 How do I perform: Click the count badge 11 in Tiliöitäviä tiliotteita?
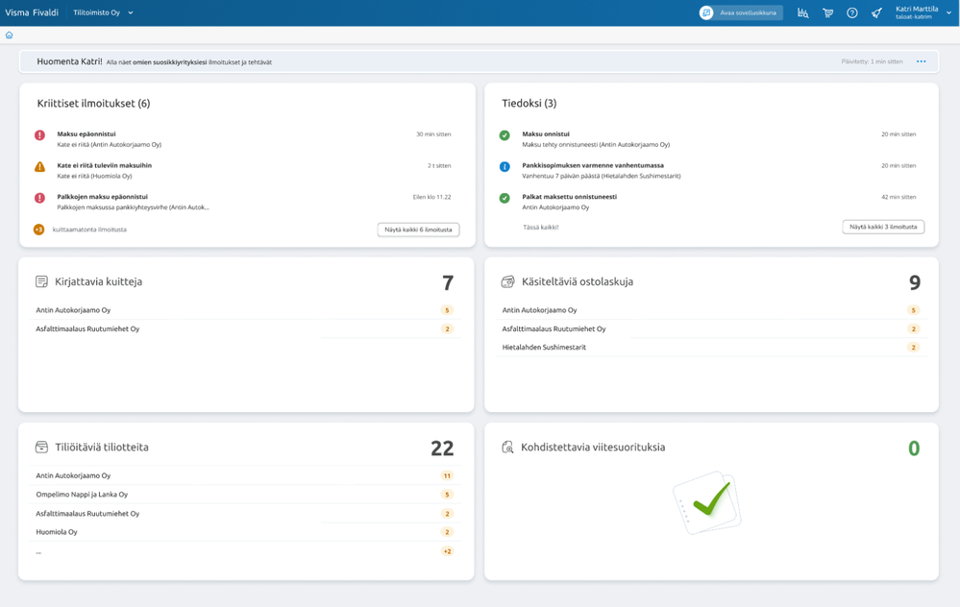point(447,475)
